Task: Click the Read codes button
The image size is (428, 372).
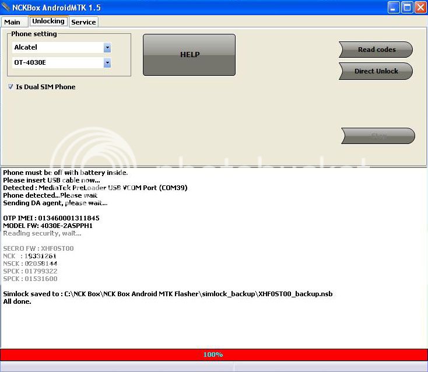Action: click(376, 50)
